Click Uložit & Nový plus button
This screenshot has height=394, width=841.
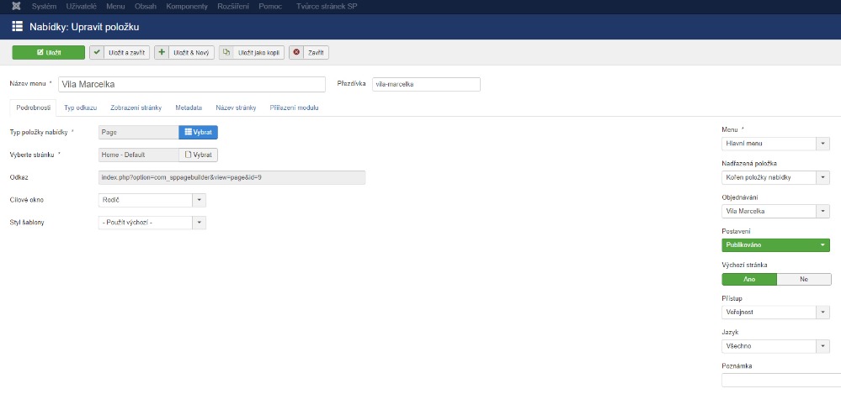tap(185, 52)
